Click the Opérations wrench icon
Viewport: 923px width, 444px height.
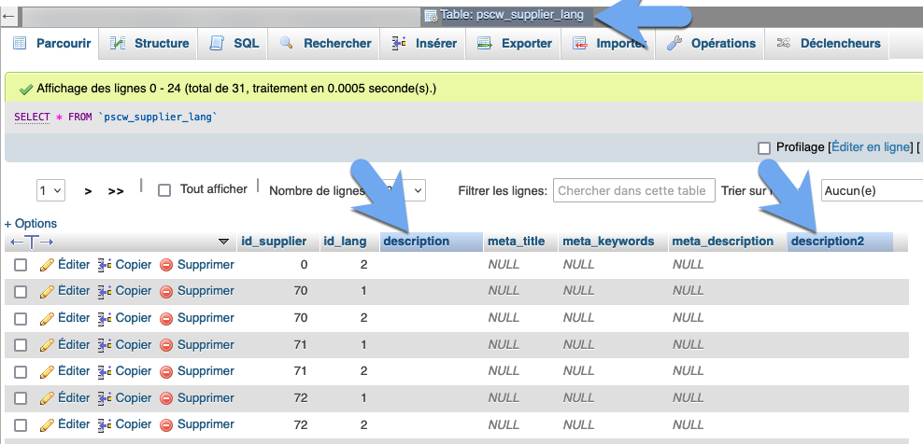coord(674,44)
